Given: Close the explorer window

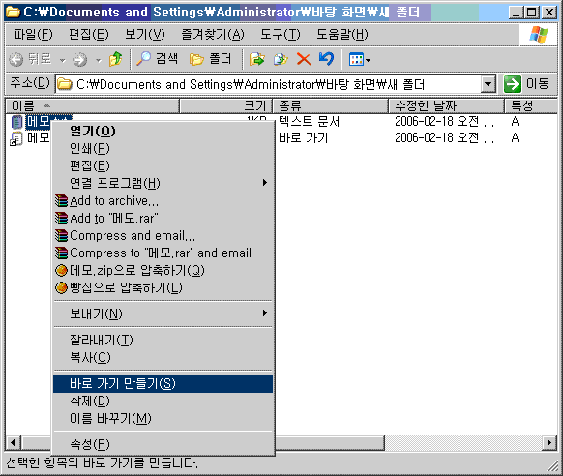Looking at the screenshot, I should click(549, 13).
